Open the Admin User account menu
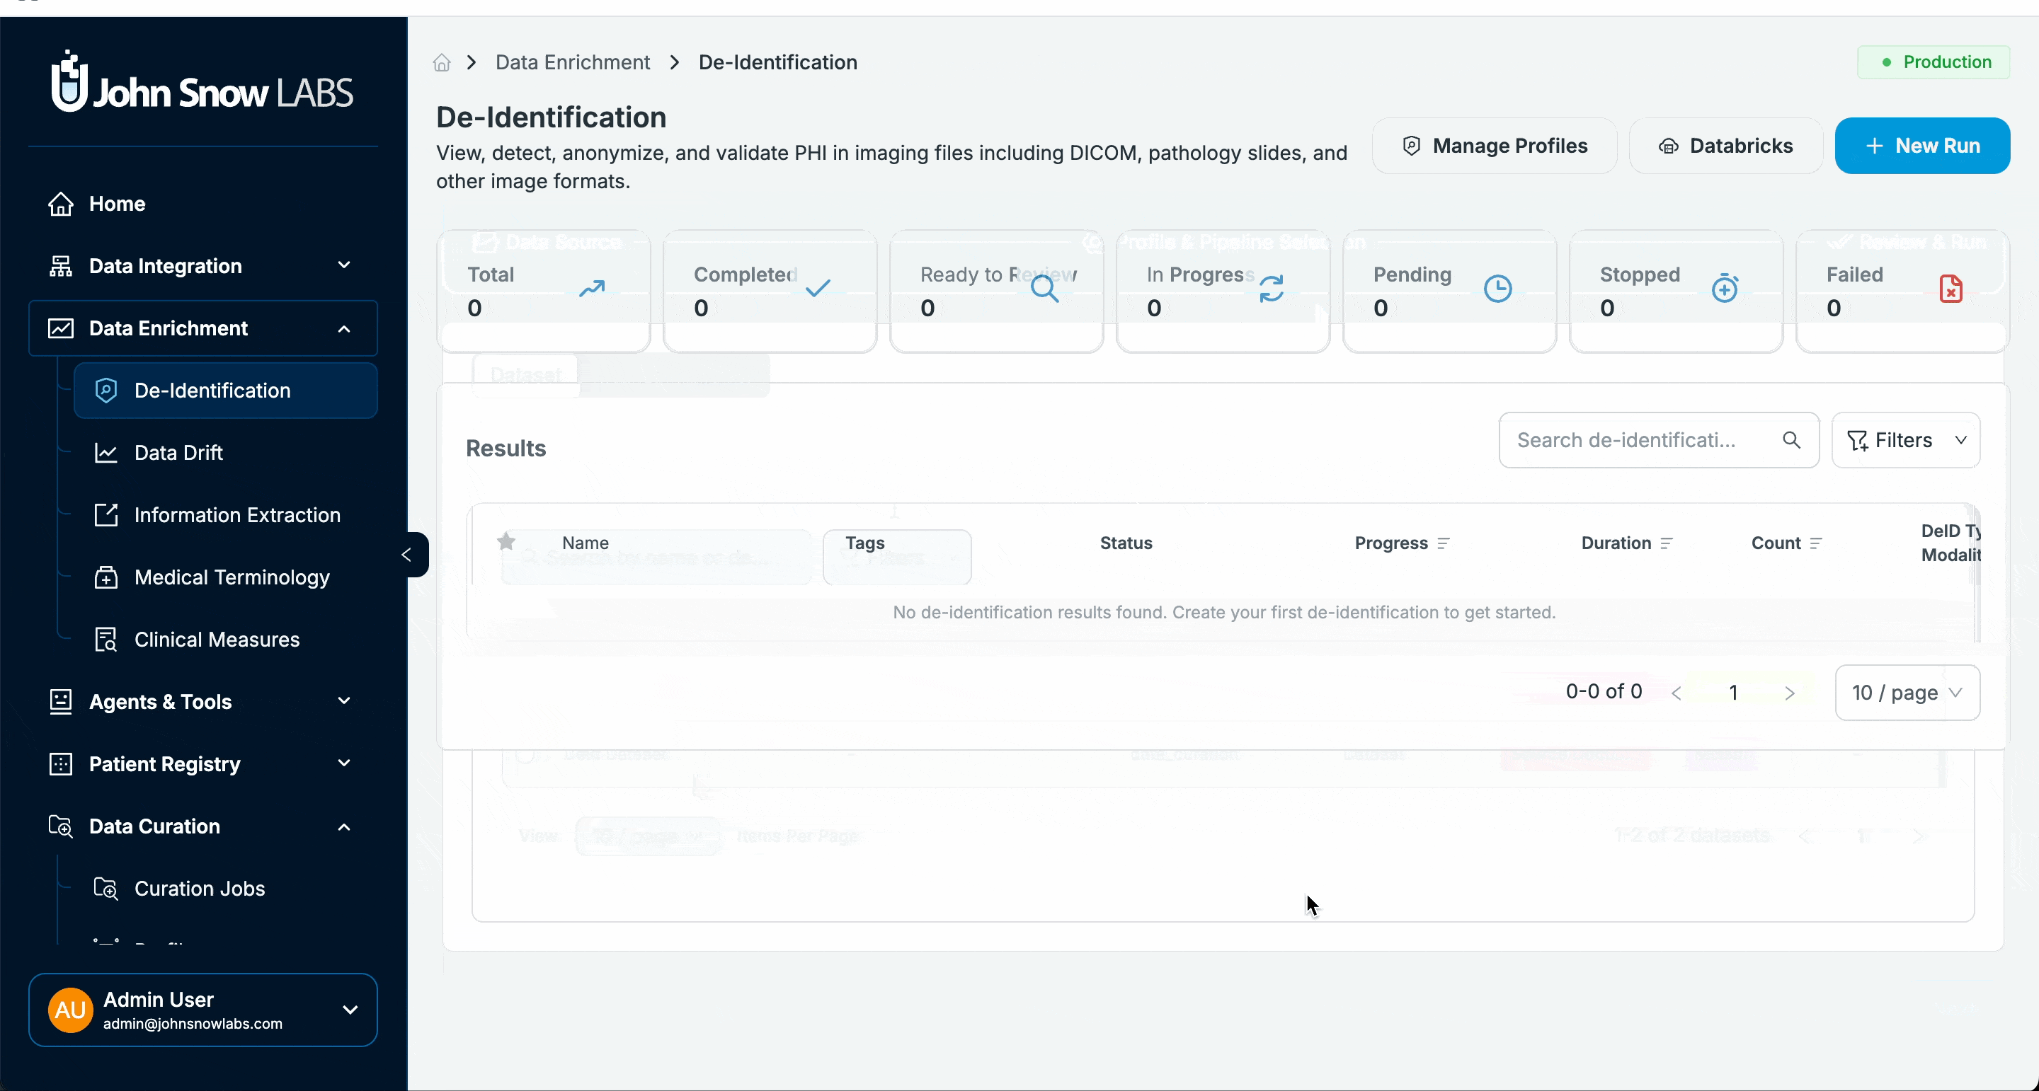Viewport: 2039px width, 1091px height. (x=202, y=1010)
